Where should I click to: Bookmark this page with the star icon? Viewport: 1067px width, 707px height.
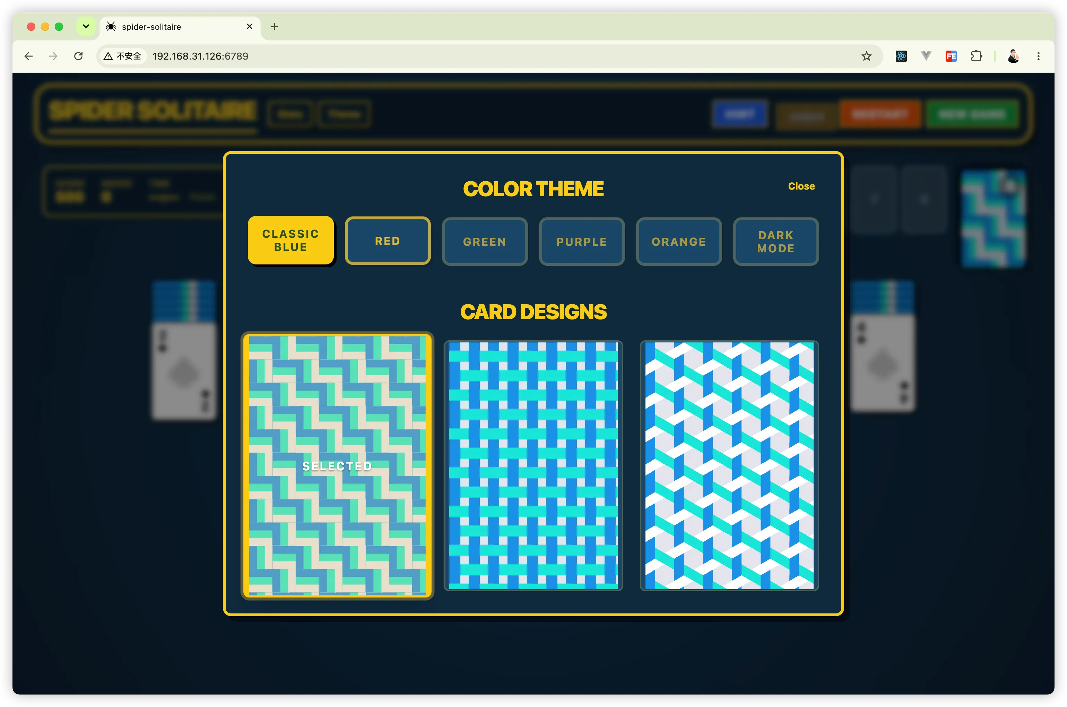[x=866, y=56]
